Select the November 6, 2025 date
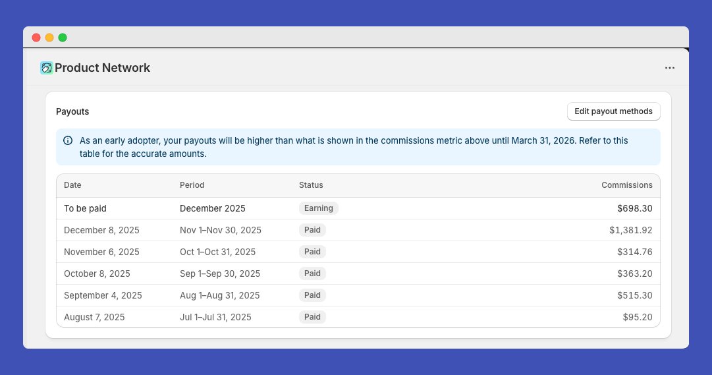The image size is (712, 375). pos(101,252)
